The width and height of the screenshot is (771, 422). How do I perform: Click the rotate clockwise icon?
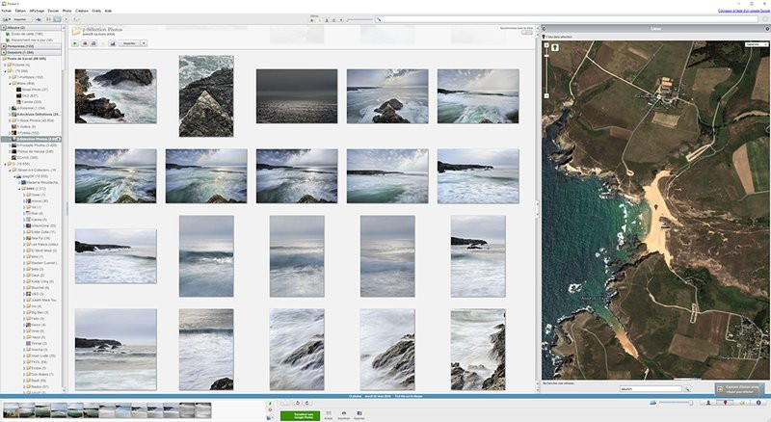tap(307, 403)
